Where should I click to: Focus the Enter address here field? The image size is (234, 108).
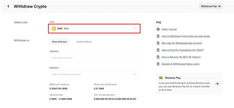(x=94, y=58)
